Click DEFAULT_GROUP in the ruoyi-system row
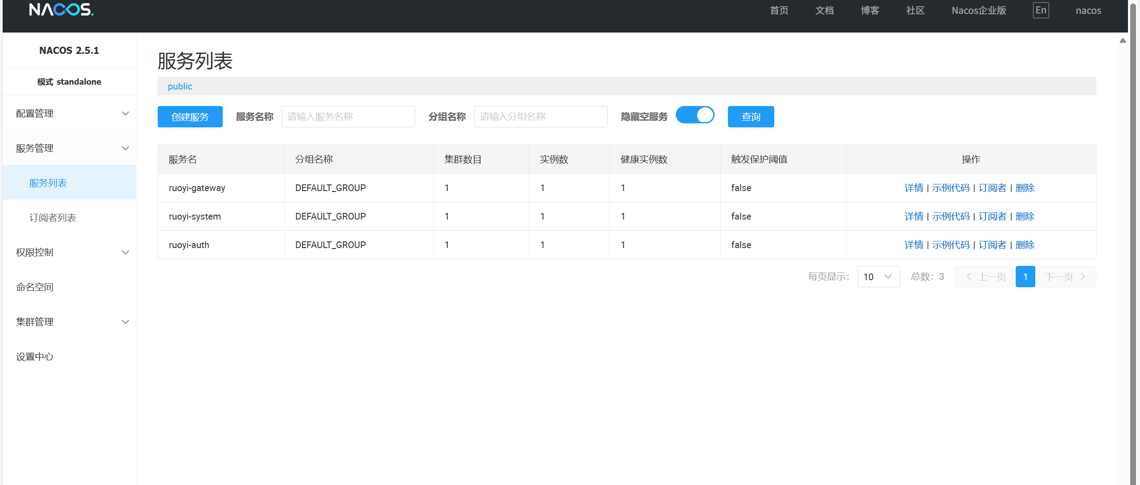This screenshot has height=485, width=1140. [331, 216]
